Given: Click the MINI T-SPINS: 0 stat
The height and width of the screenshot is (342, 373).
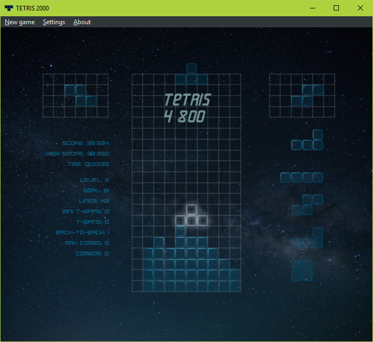Looking at the screenshot, I should [x=86, y=211].
